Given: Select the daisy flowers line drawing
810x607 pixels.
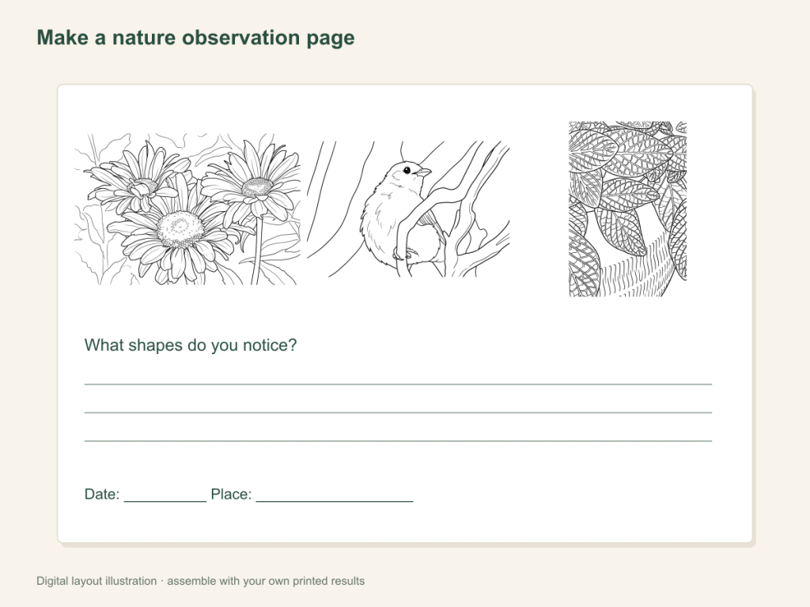Looking at the screenshot, I should (x=187, y=209).
